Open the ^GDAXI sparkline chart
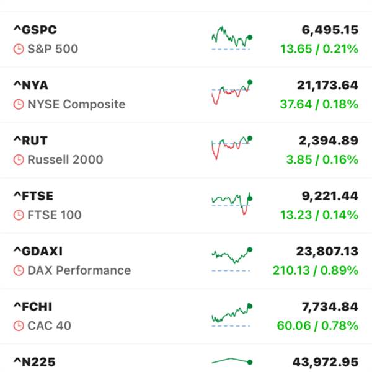 coord(232,259)
